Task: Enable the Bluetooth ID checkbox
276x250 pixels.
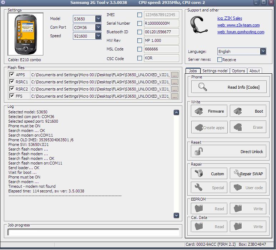Action: click(x=139, y=32)
